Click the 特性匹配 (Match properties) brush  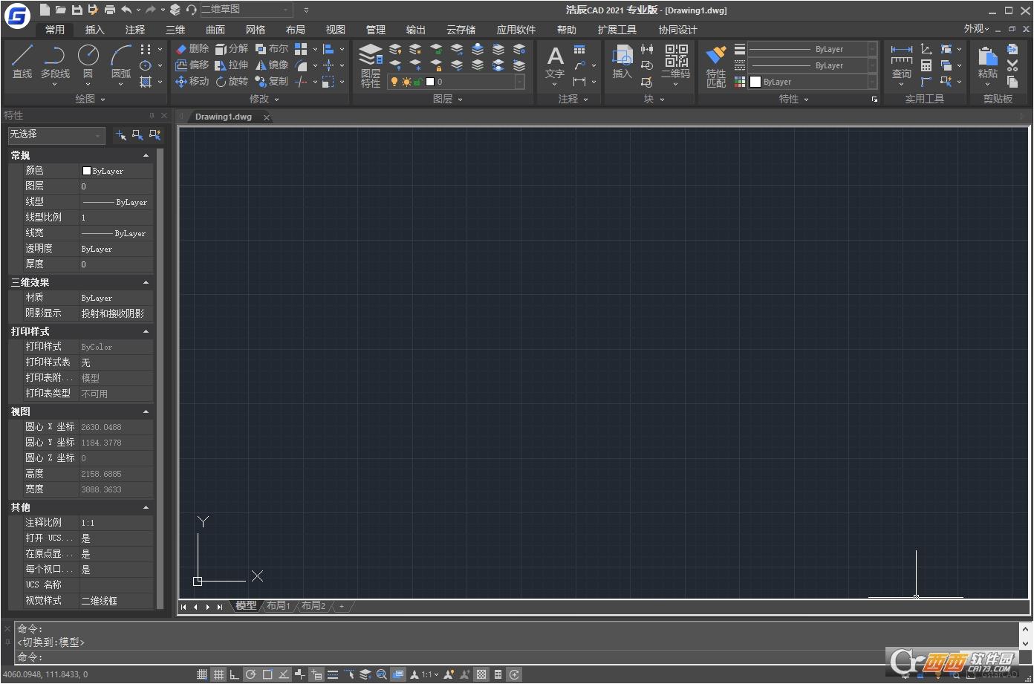tap(716, 66)
